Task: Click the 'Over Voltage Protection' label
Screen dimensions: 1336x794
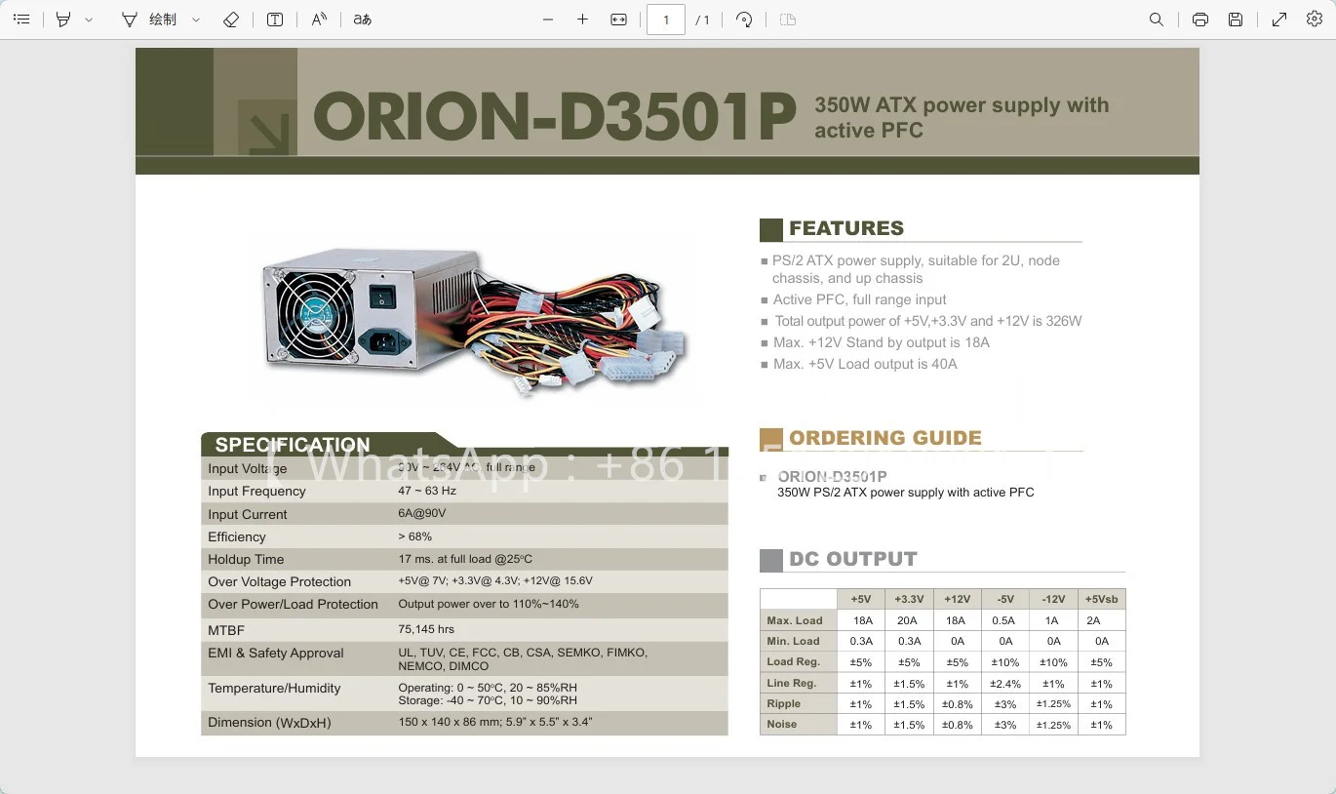Action: (279, 581)
